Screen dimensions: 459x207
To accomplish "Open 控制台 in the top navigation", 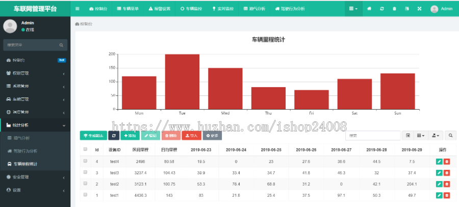I will (x=98, y=9).
